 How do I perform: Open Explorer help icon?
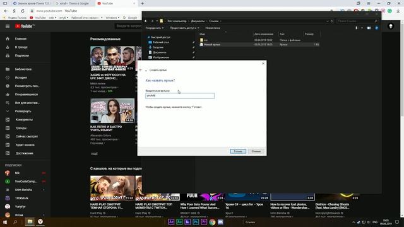[376, 28]
